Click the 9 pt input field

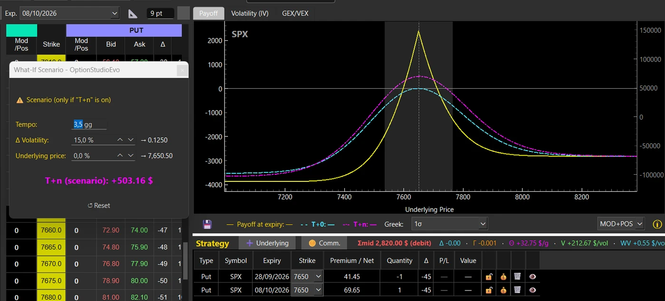(x=160, y=13)
